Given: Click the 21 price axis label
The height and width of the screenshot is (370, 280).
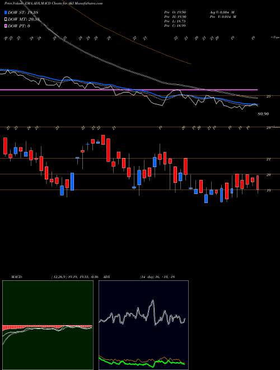Looking at the screenshot, I should pyautogui.click(x=268, y=159).
